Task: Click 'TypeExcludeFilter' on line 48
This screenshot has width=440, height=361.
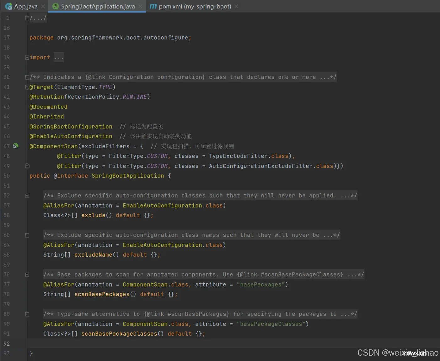Action: 238,156
